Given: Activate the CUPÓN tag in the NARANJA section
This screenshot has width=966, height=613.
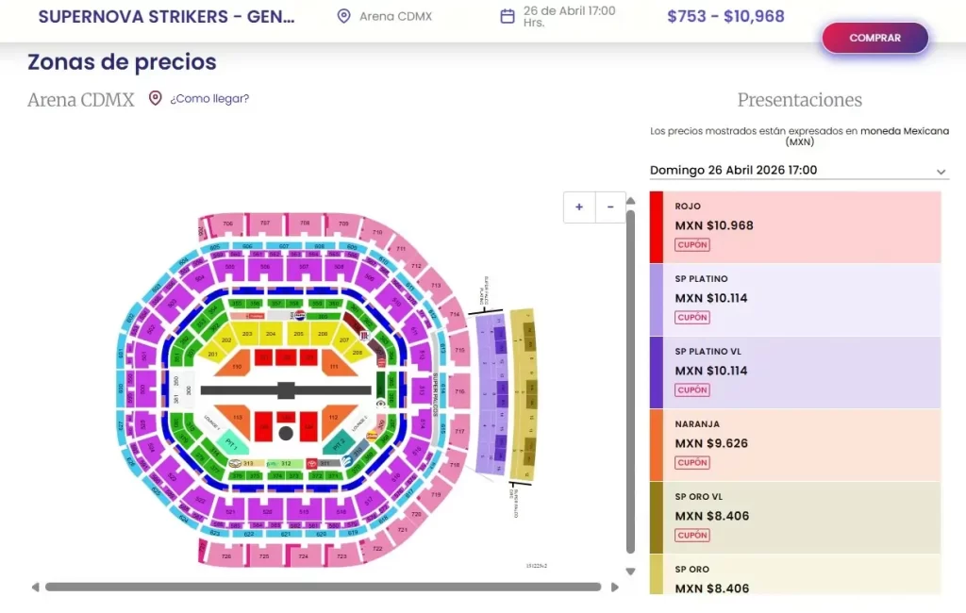Looking at the screenshot, I should pyautogui.click(x=692, y=462).
